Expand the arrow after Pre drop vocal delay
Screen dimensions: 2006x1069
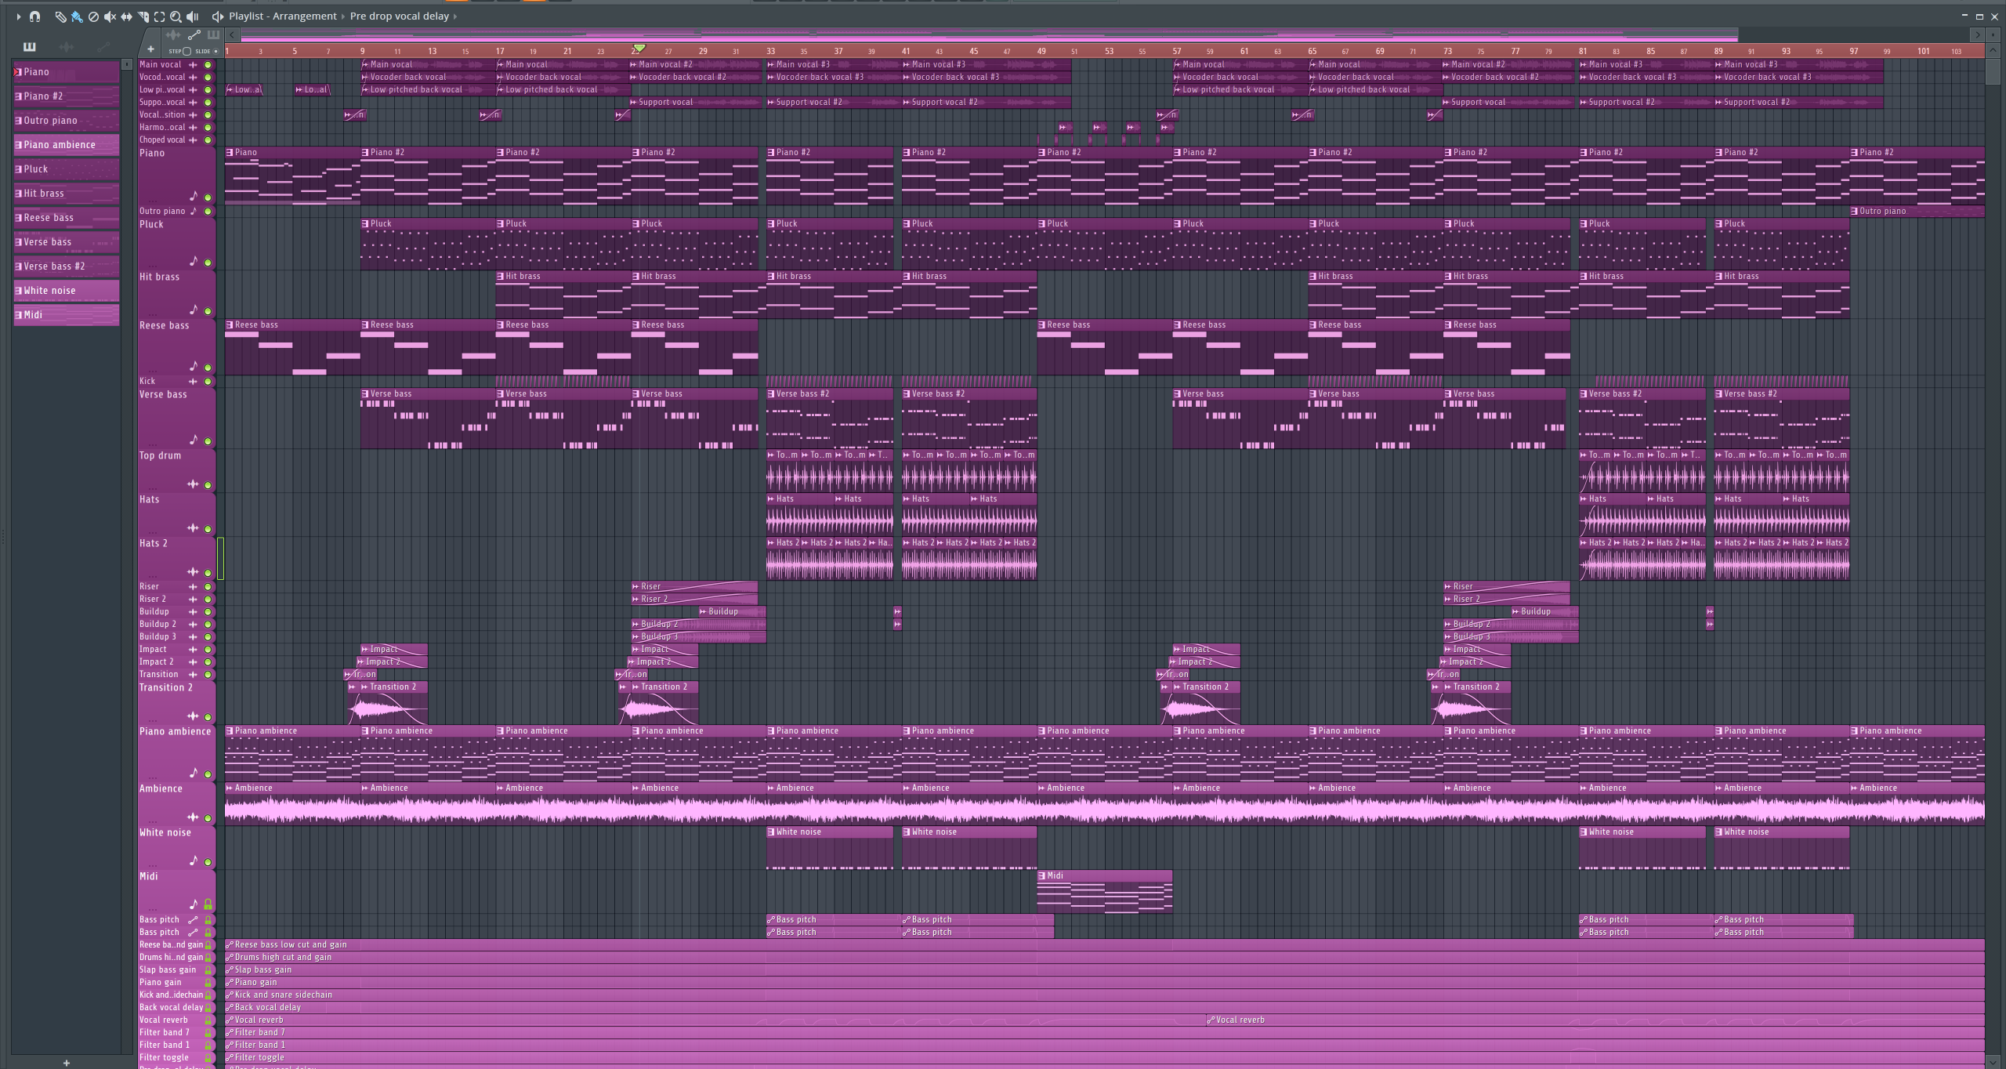click(454, 16)
